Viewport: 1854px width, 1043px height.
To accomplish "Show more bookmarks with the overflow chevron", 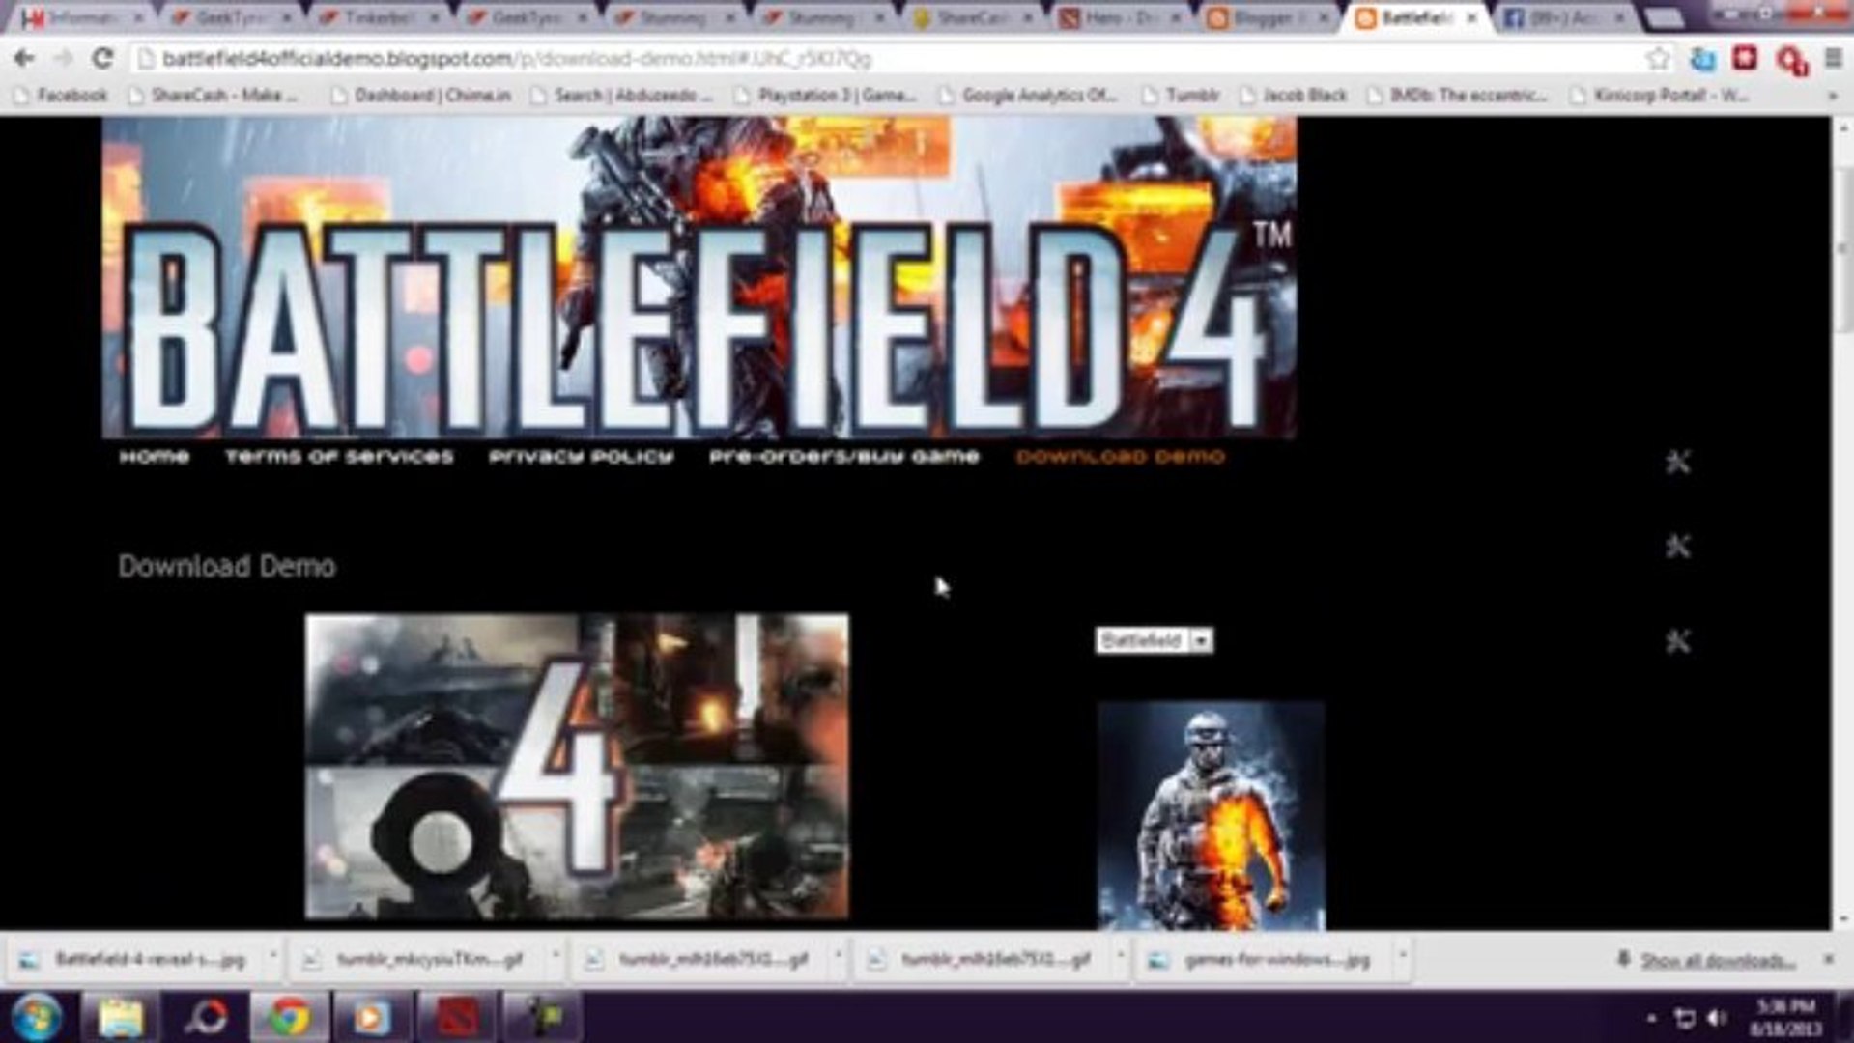I will 1833,96.
